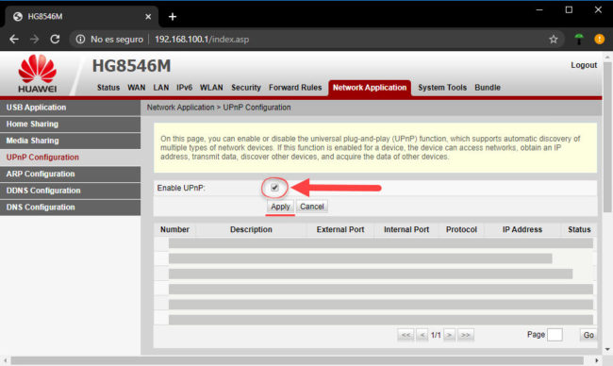Open the Status tab
613x366 pixels.
108,88
